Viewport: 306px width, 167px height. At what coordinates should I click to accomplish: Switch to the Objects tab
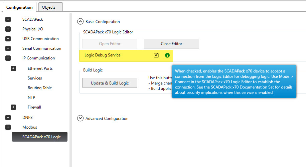click(50, 7)
